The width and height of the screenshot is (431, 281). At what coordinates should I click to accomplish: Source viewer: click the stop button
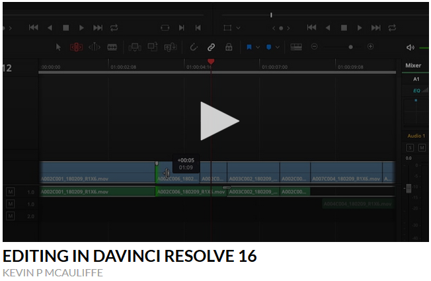(65, 28)
